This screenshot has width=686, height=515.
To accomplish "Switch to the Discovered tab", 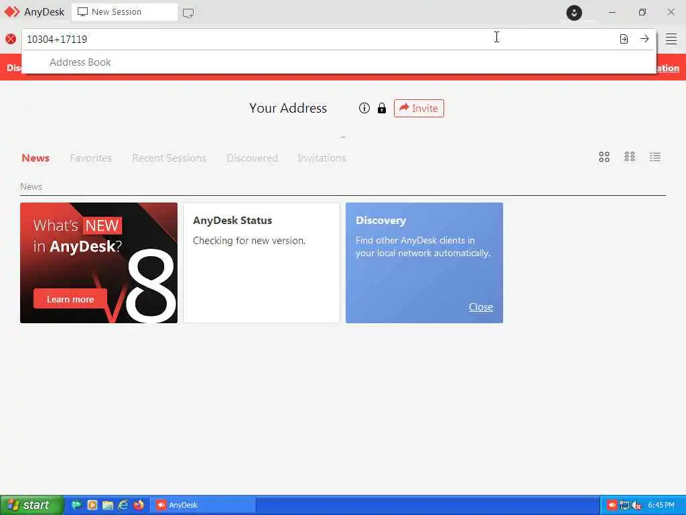I will coord(252,158).
